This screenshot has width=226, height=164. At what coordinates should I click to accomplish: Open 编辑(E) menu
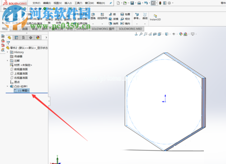[x=47, y=3]
